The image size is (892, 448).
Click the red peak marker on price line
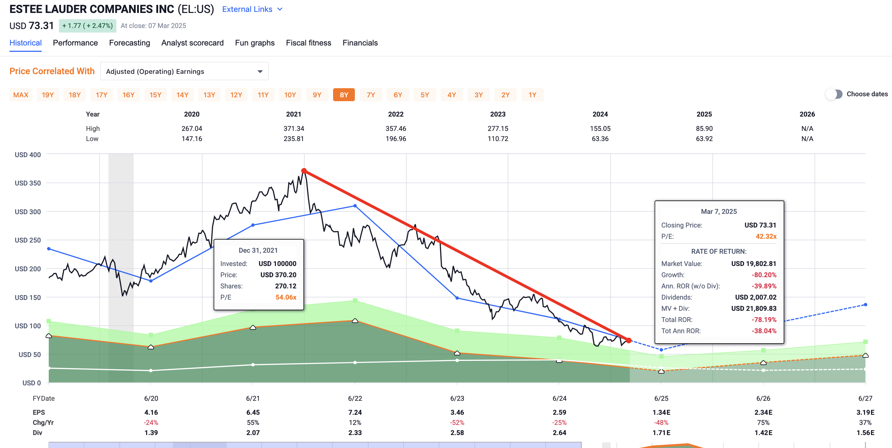pos(304,171)
